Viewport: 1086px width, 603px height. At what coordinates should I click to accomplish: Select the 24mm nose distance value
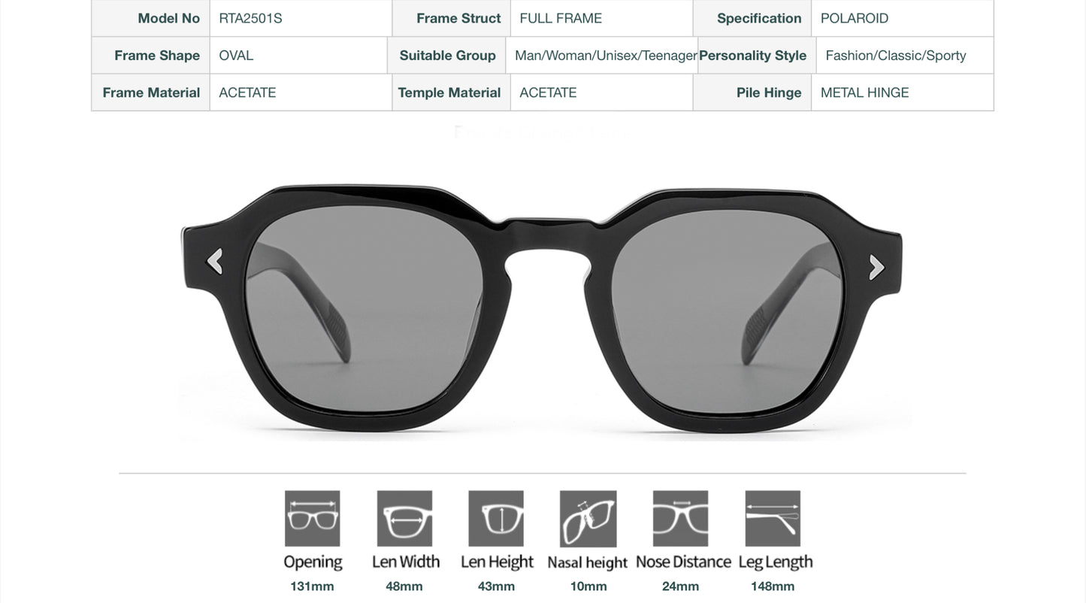[681, 586]
